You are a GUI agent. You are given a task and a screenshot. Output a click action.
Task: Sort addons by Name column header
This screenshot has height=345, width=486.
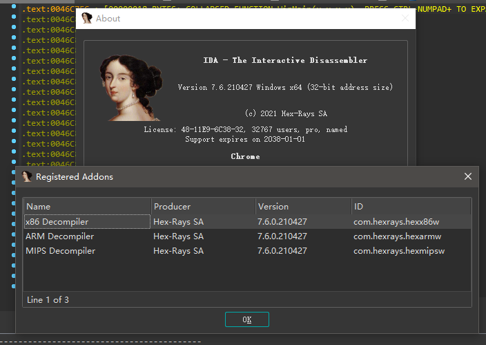click(x=88, y=207)
